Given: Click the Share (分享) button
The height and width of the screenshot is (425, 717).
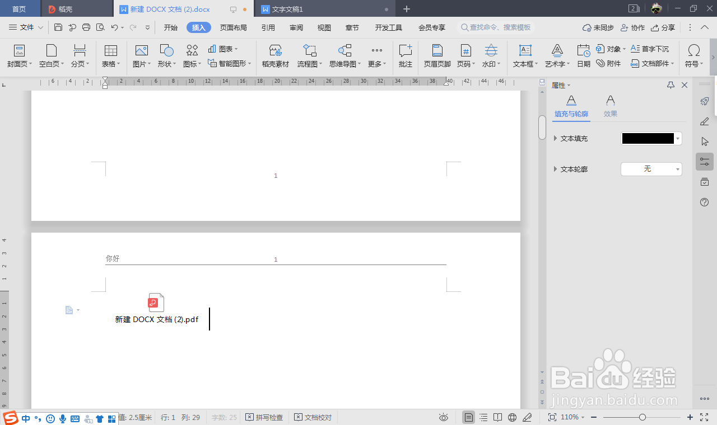Looking at the screenshot, I should pyautogui.click(x=663, y=27).
